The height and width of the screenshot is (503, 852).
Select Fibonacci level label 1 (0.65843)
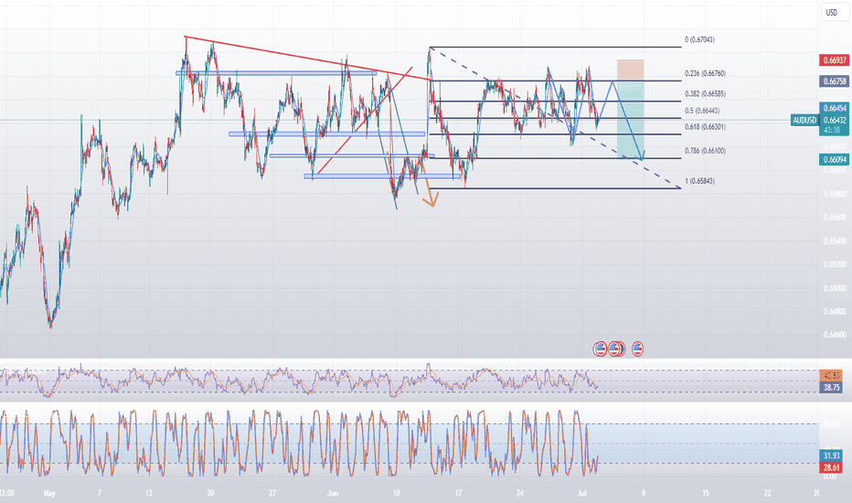tap(699, 181)
